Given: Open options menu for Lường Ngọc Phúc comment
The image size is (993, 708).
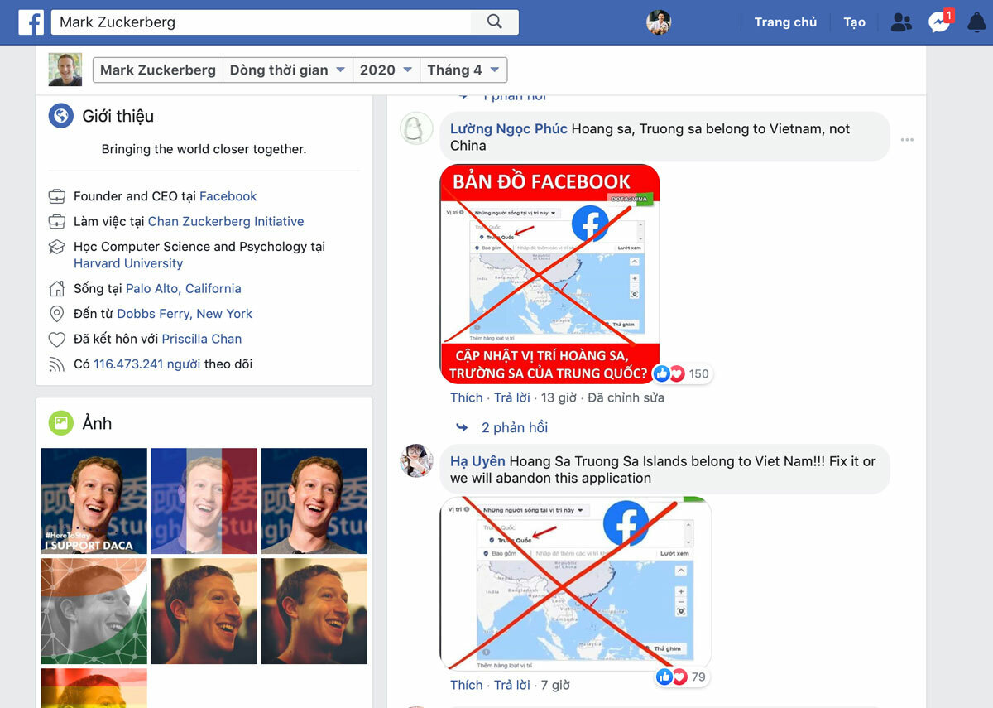Looking at the screenshot, I should [907, 140].
